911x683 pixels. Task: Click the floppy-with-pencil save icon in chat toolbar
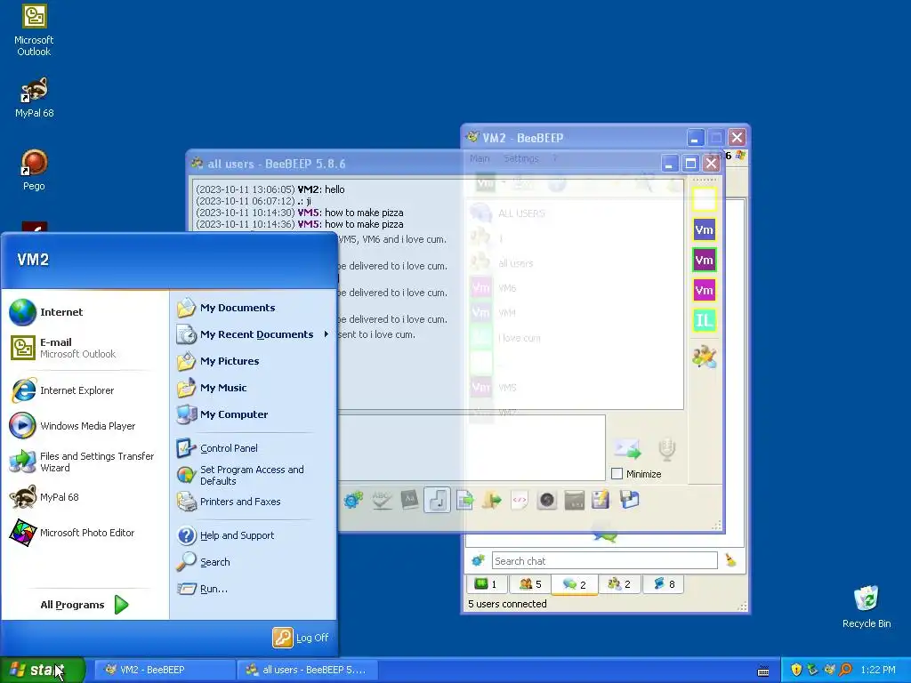[601, 500]
